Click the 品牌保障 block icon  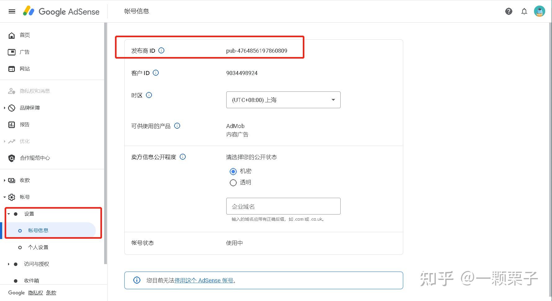(x=11, y=108)
